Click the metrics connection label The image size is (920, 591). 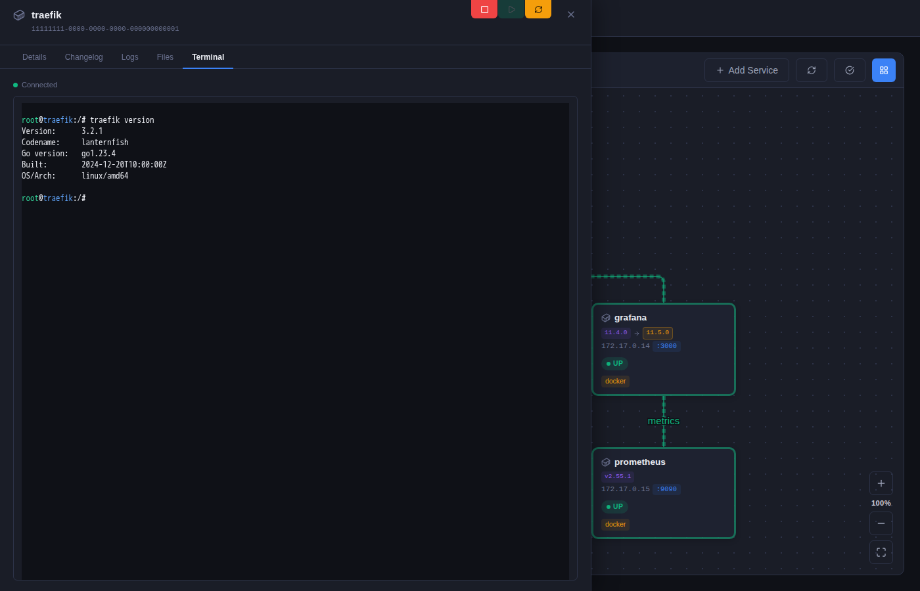664,421
